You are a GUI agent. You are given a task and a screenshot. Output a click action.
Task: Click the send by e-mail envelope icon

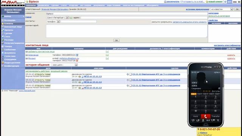(181, 2)
